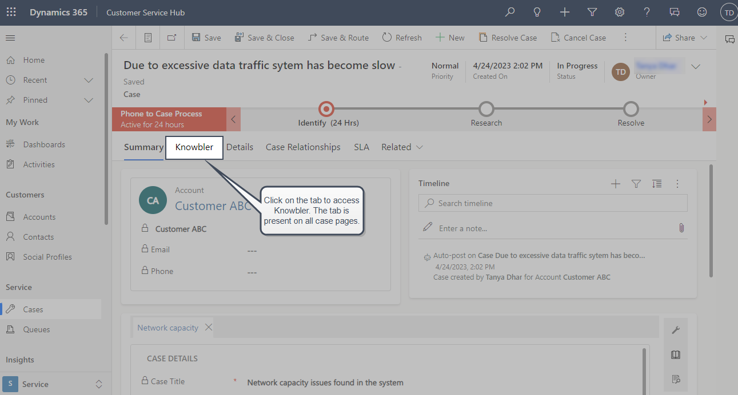
Task: Open the app launcher waffle icon
Action: 11,12
